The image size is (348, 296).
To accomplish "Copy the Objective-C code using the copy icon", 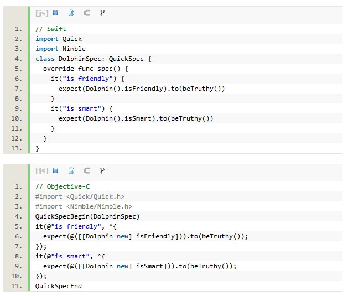I will pos(71,170).
